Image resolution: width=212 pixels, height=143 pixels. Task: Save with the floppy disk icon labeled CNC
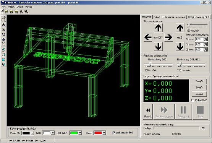[x=21, y=11]
